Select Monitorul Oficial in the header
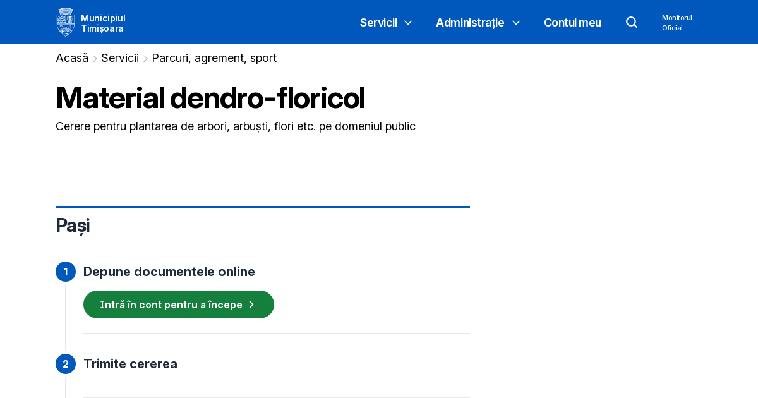The height and width of the screenshot is (398, 758). (x=677, y=23)
